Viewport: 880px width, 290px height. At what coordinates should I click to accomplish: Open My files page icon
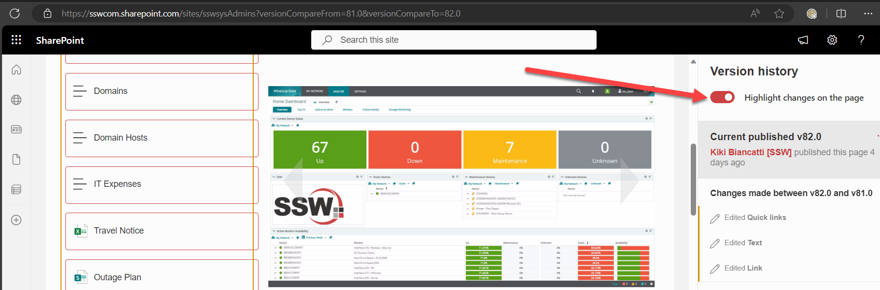16,160
